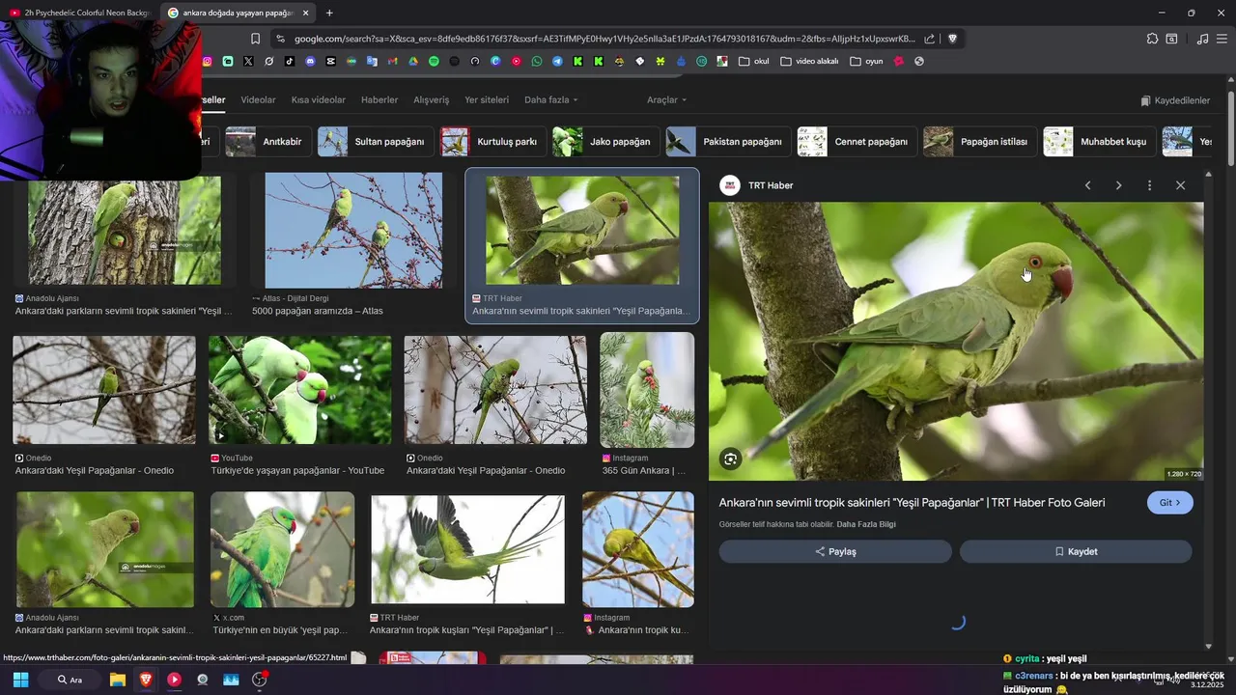Expand the Araçlar tools dropdown
This screenshot has height=695, width=1236.
pyautogui.click(x=667, y=99)
